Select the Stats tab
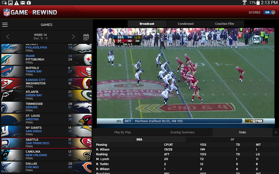 click(x=242, y=132)
